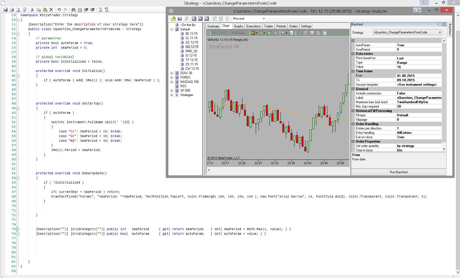This screenshot has width=460, height=278.
Task: Click the Exit on close True value
Action: (x=419, y=137)
